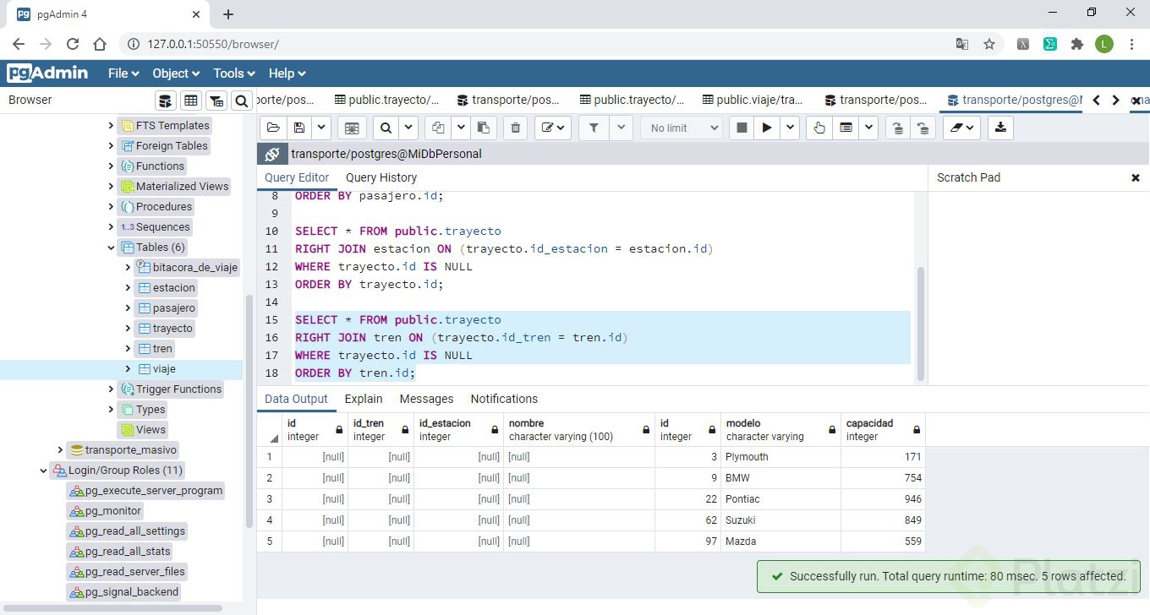Click the Filter funnel icon
This screenshot has height=615, width=1150.
pos(594,128)
